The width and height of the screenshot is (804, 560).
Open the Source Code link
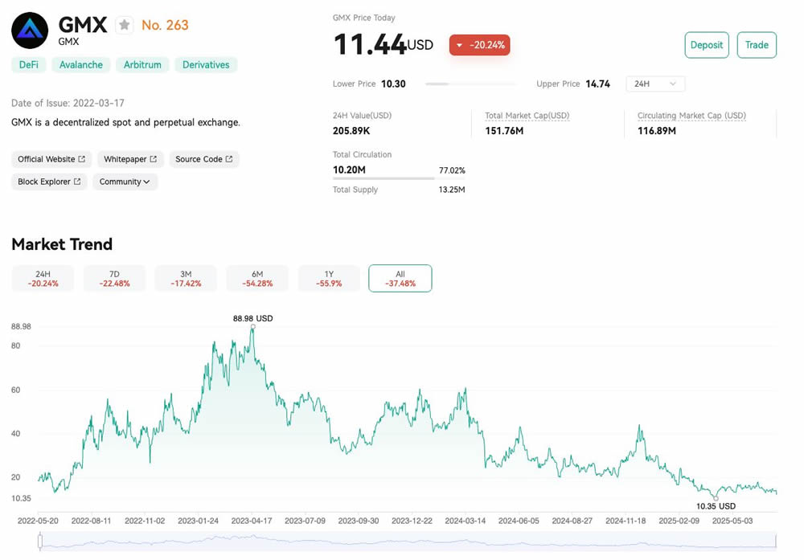pos(203,159)
